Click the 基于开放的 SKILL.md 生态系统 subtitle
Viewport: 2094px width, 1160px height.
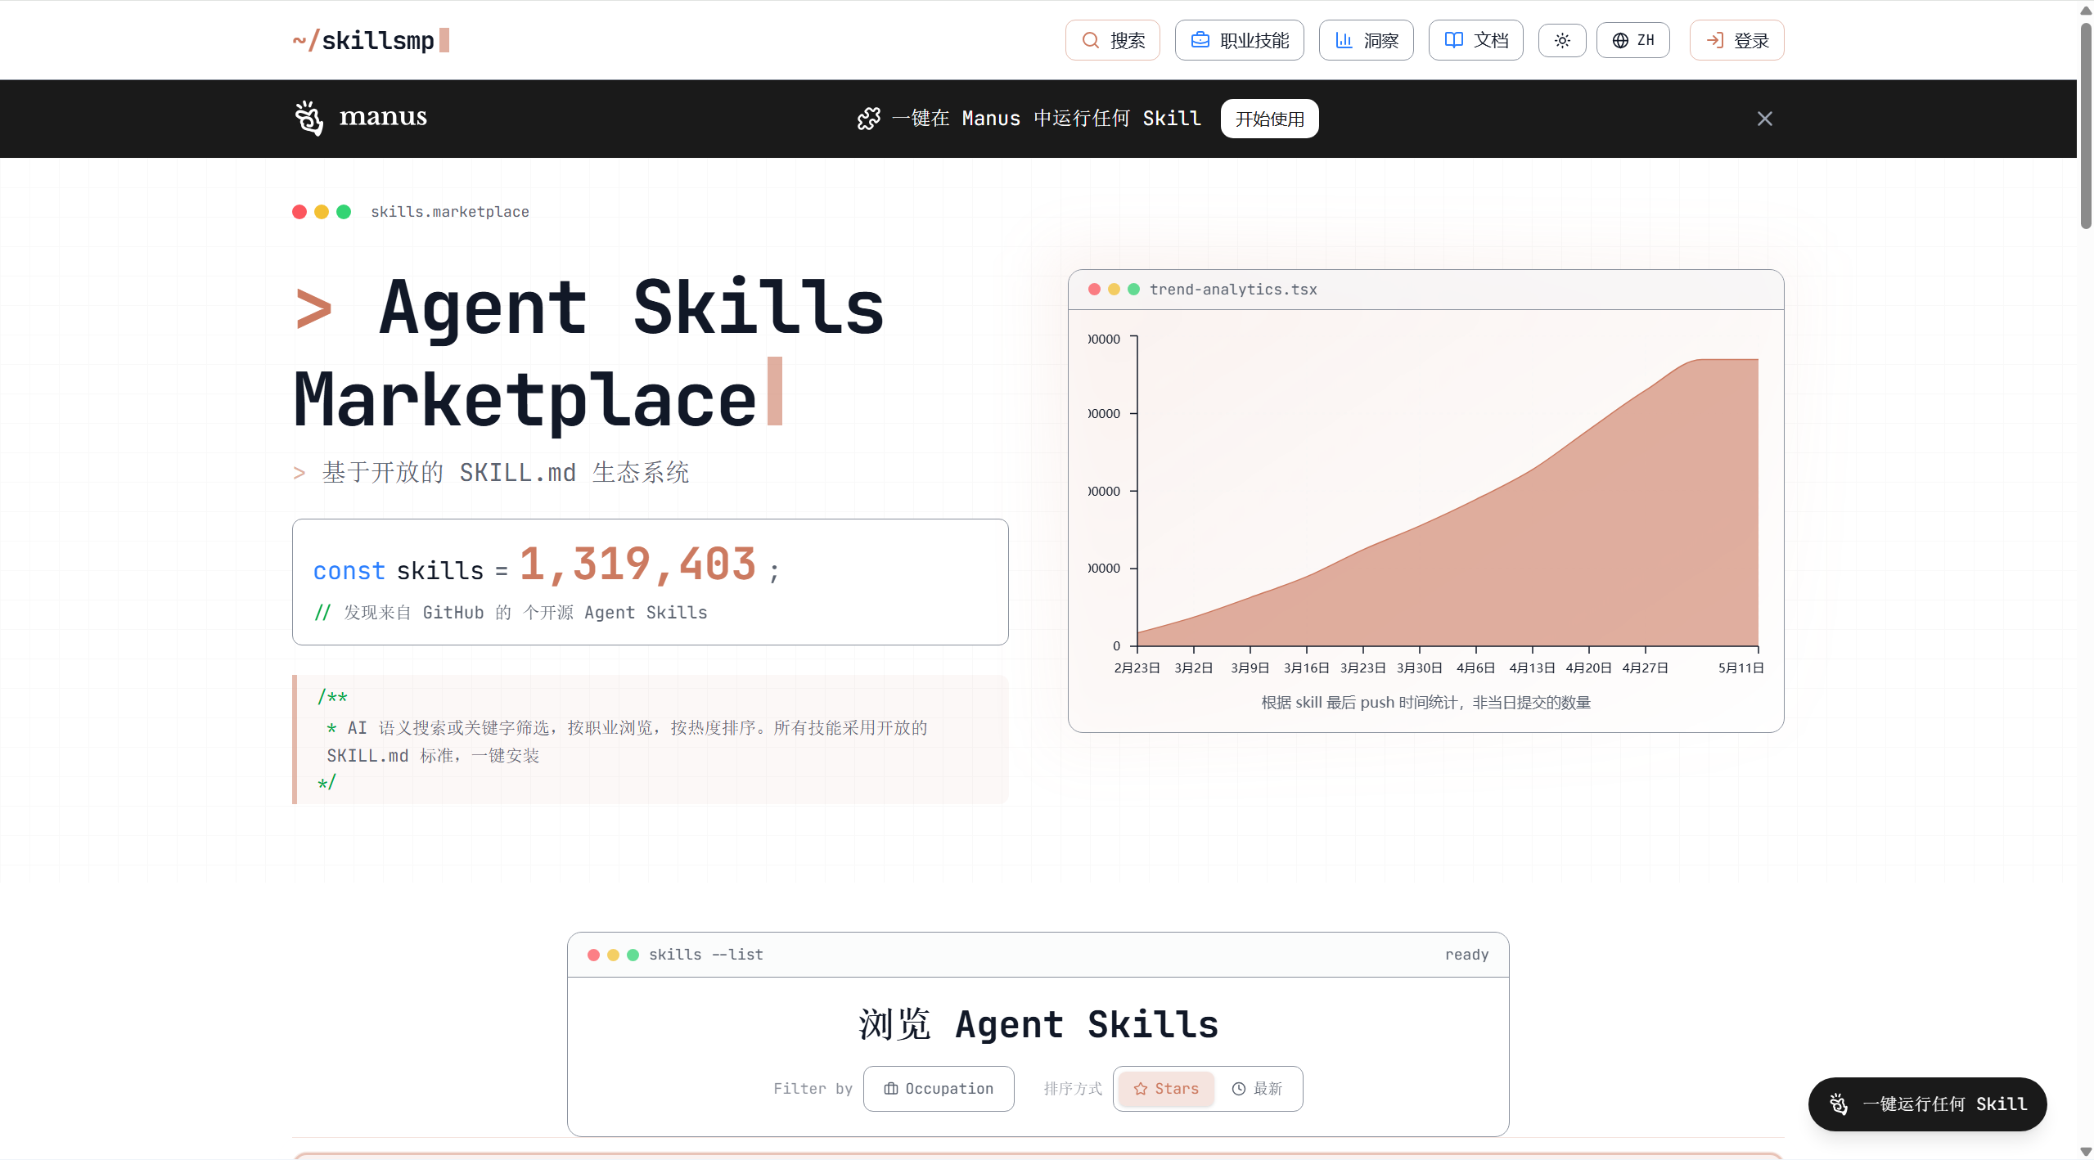tap(505, 472)
